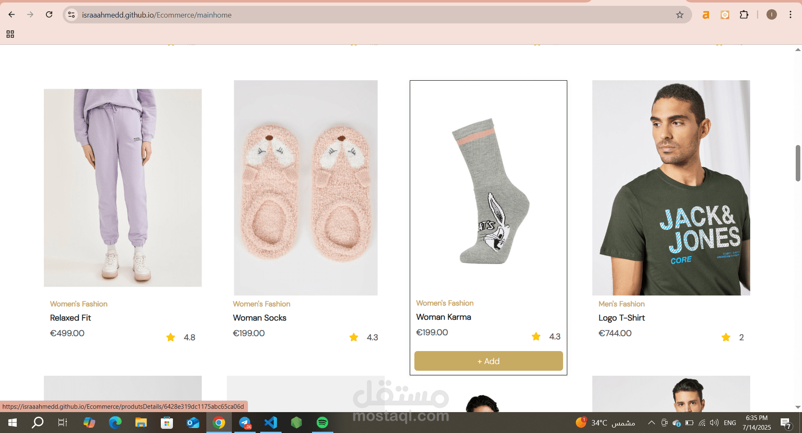Screen dimensions: 802x433
Task: Open the OneDrive cloud tray icon
Action: (677, 423)
